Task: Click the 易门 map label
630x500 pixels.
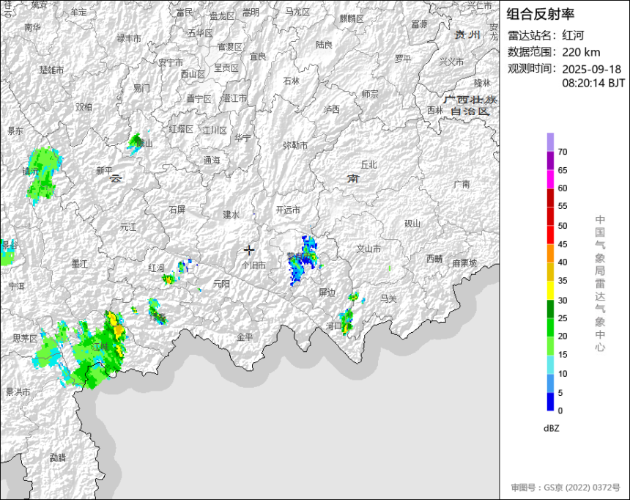Action: point(141,88)
